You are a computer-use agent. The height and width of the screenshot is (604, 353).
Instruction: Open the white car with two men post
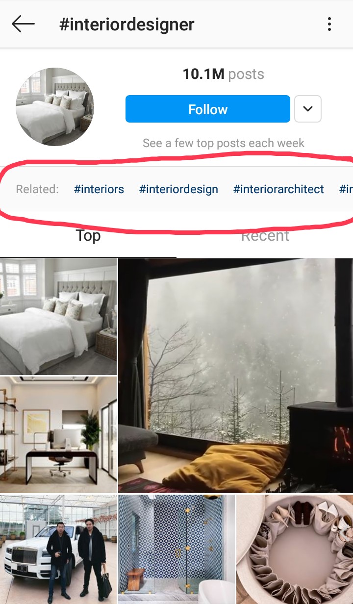tap(58, 549)
